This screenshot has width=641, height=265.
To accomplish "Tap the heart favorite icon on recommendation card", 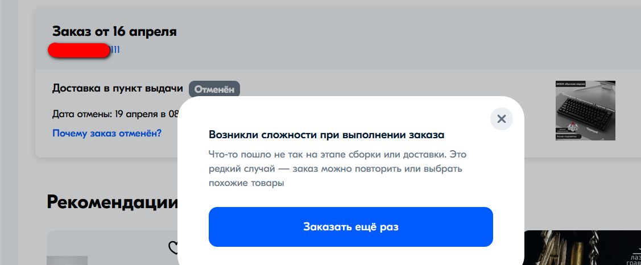I will click(x=173, y=247).
